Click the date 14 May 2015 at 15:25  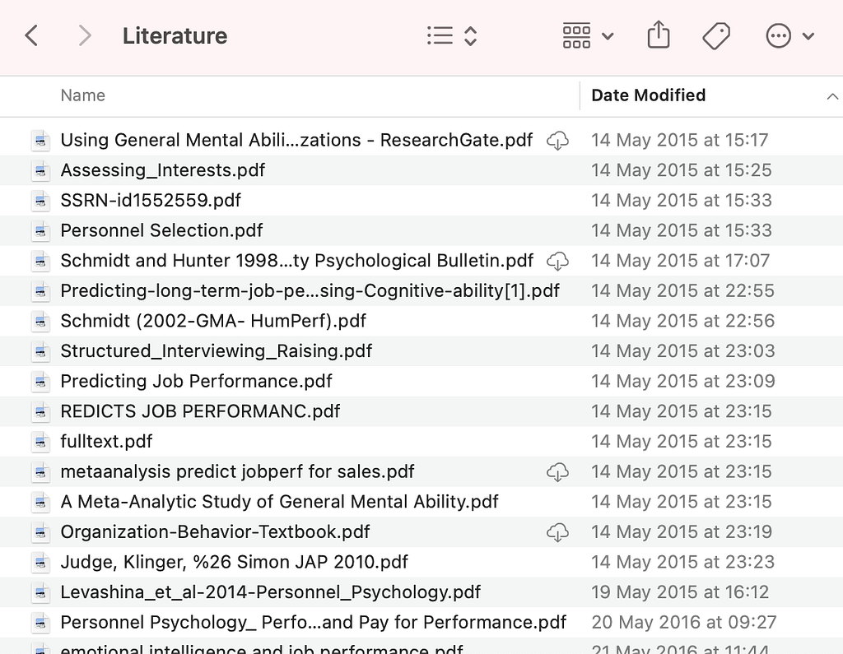[681, 170]
